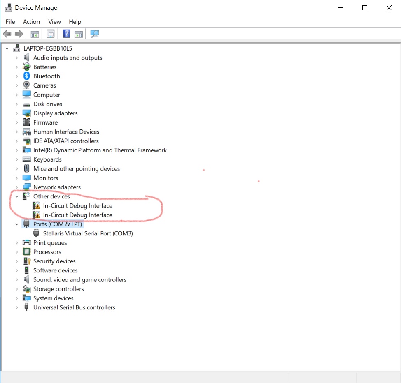Click the Sound, video and game controllers icon
This screenshot has height=383, width=401.
26,279
